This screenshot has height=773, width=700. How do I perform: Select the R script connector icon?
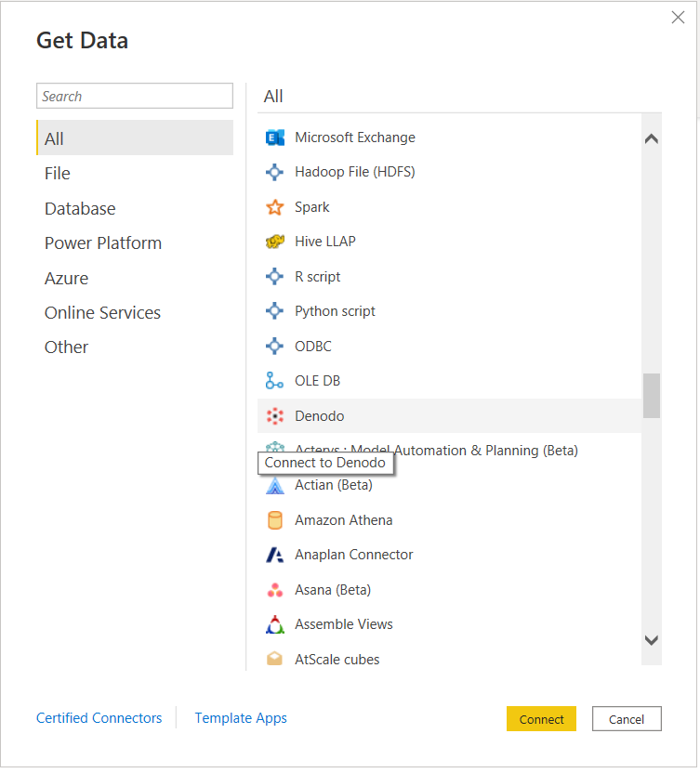click(274, 276)
